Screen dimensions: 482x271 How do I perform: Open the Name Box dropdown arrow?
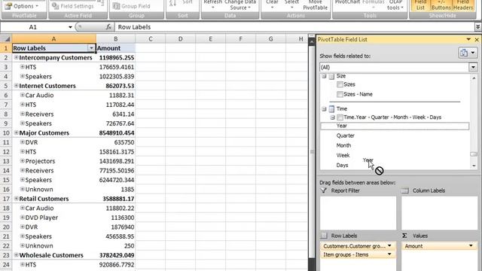point(70,27)
